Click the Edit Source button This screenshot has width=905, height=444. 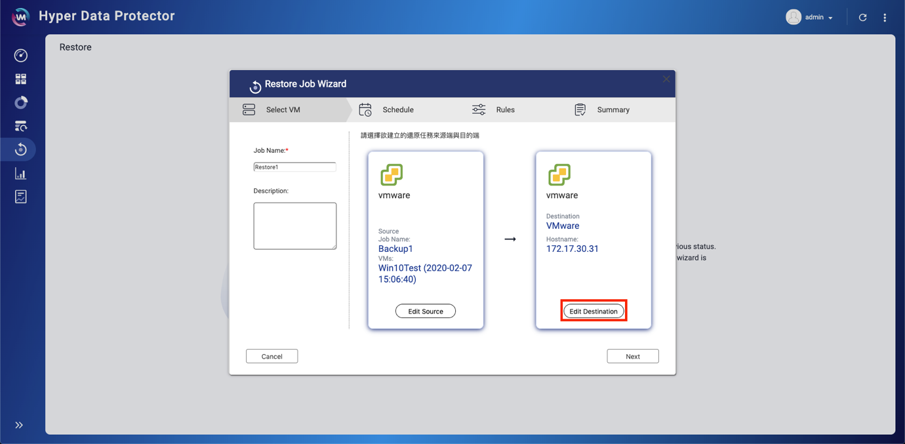tap(426, 312)
